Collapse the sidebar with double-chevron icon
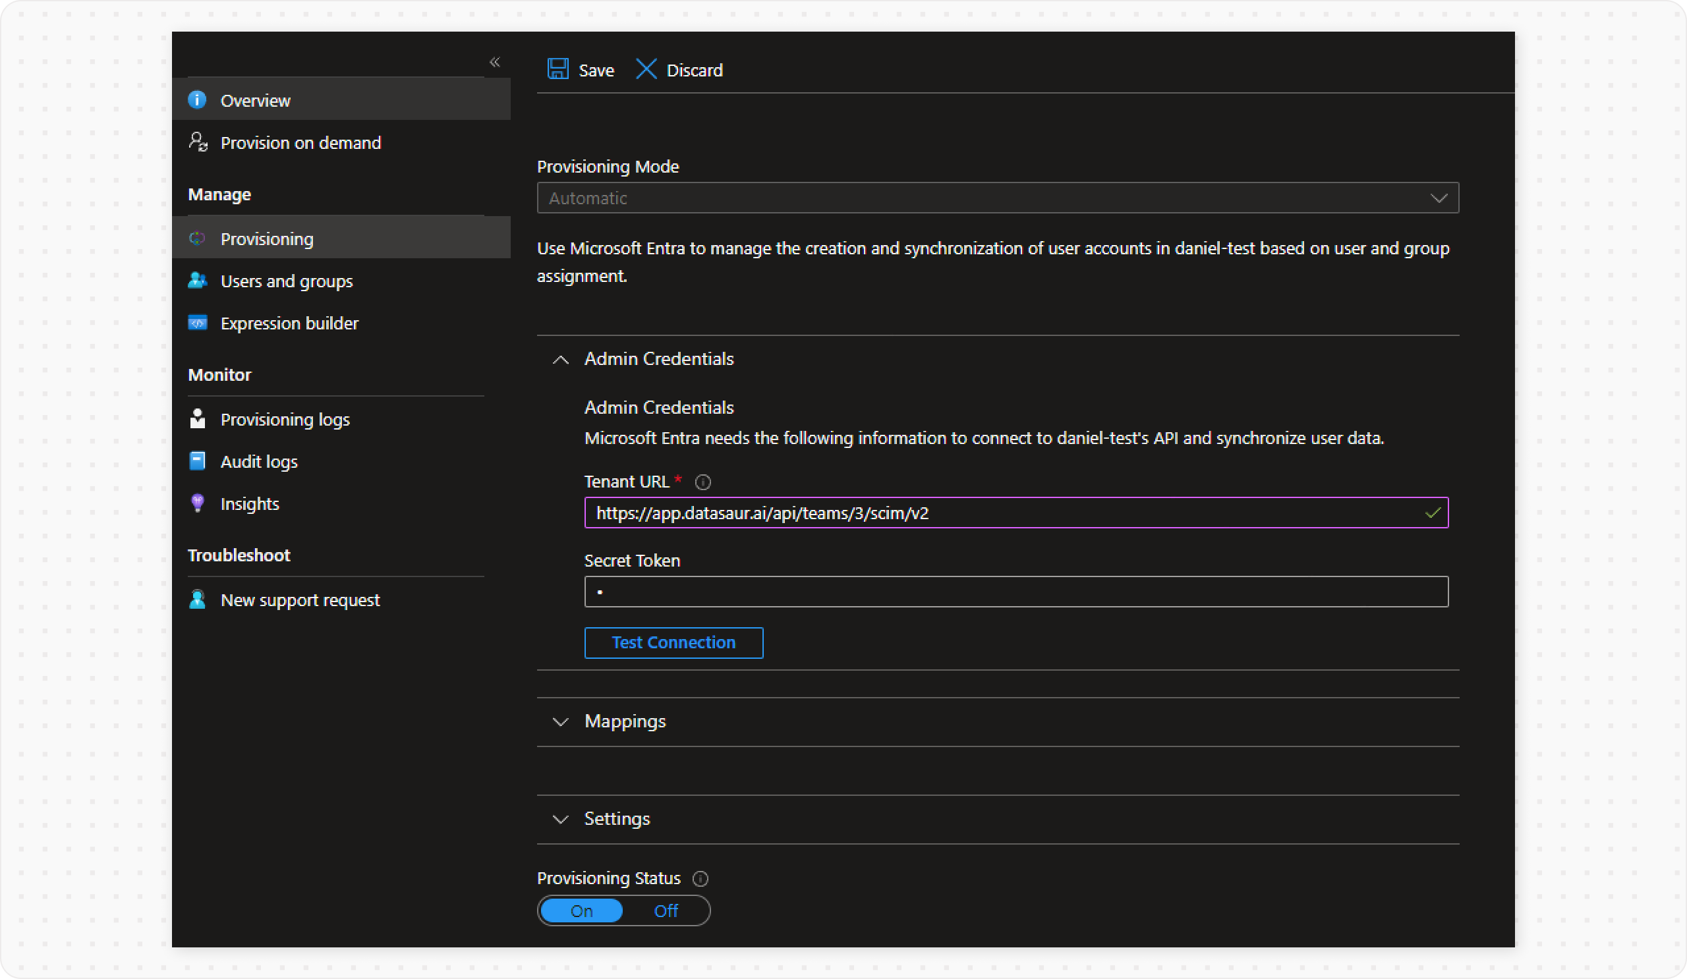The image size is (1687, 979). tap(495, 62)
